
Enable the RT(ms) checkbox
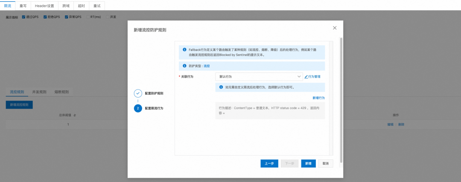coord(88,17)
